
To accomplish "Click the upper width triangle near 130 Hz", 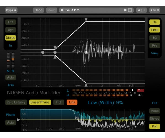I will (55, 47).
